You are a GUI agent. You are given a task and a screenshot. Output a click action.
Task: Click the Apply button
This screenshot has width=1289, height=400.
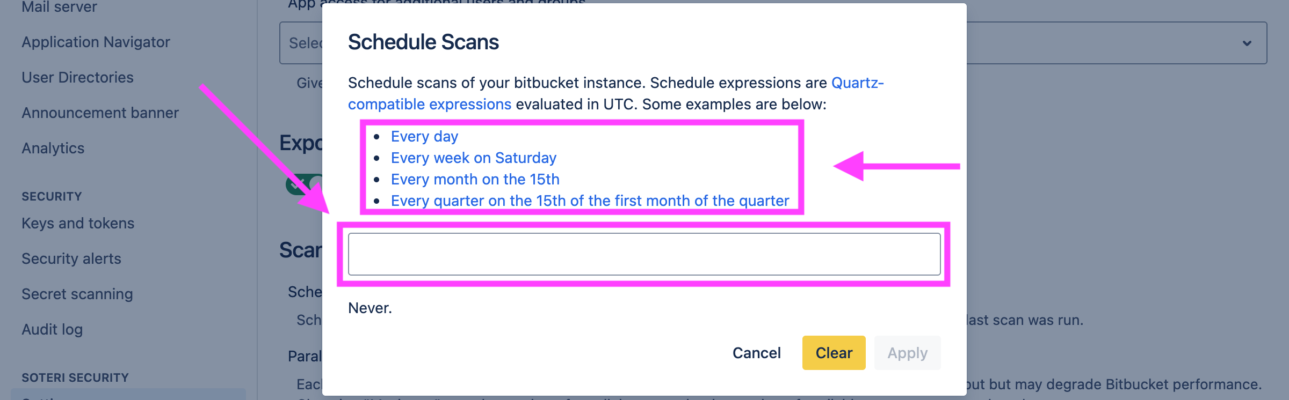click(907, 353)
